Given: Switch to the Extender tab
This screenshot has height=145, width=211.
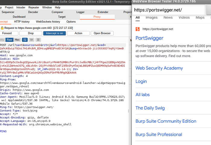Looking at the screenshot, I should coord(103,12).
